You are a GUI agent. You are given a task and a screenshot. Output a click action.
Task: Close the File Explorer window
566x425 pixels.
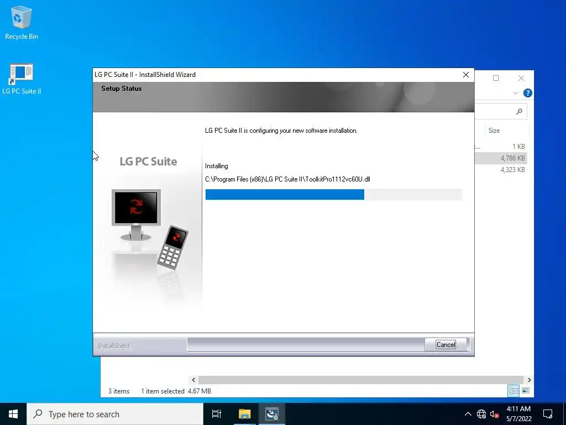click(x=521, y=78)
